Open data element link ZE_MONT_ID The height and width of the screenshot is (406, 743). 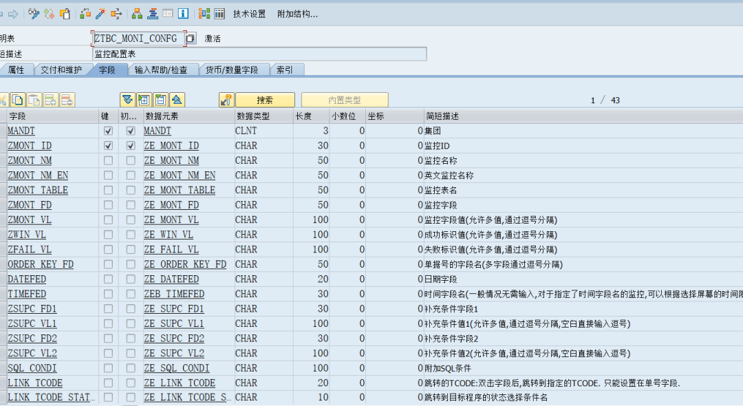171,146
